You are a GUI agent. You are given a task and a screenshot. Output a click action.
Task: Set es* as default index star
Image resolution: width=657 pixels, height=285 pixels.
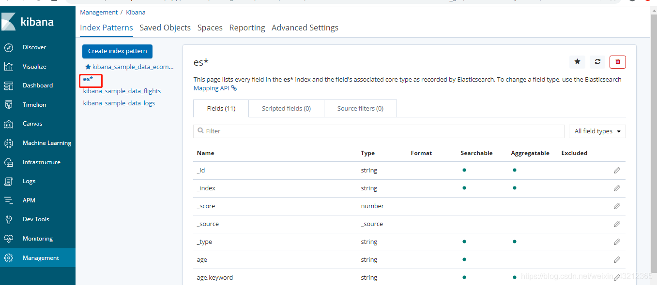577,62
